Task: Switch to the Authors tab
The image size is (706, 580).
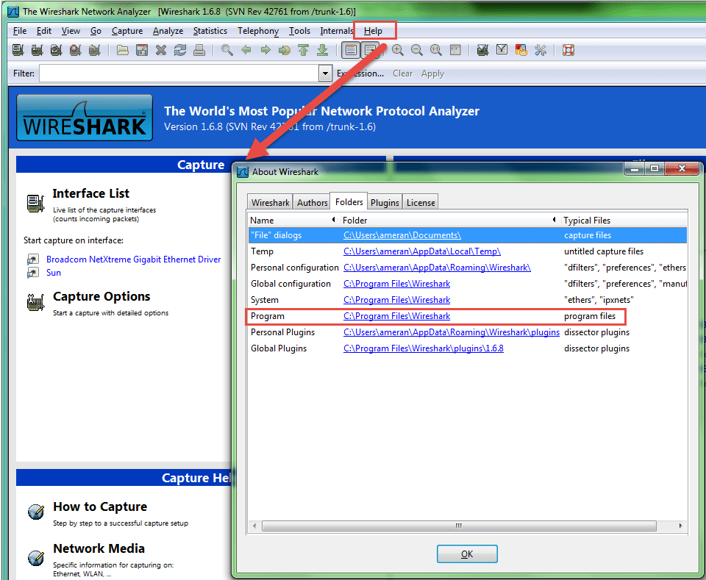Action: (312, 202)
